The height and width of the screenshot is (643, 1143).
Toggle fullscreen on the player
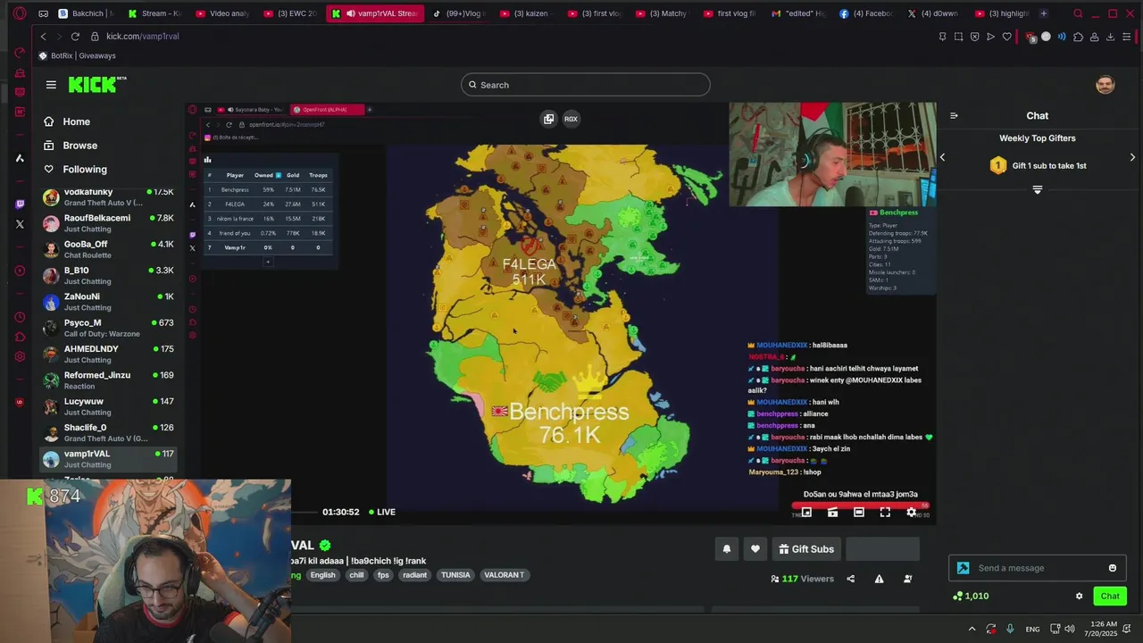point(885,513)
